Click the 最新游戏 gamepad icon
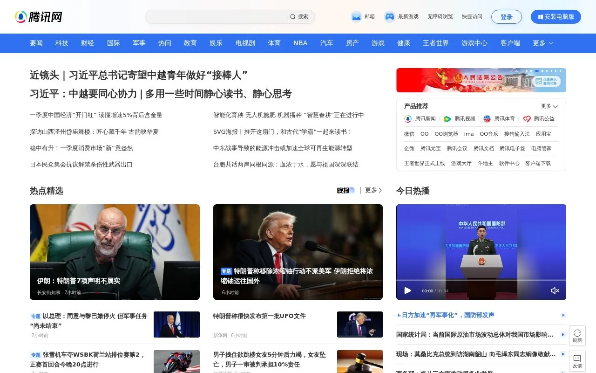This screenshot has height=373, width=596. coord(389,16)
